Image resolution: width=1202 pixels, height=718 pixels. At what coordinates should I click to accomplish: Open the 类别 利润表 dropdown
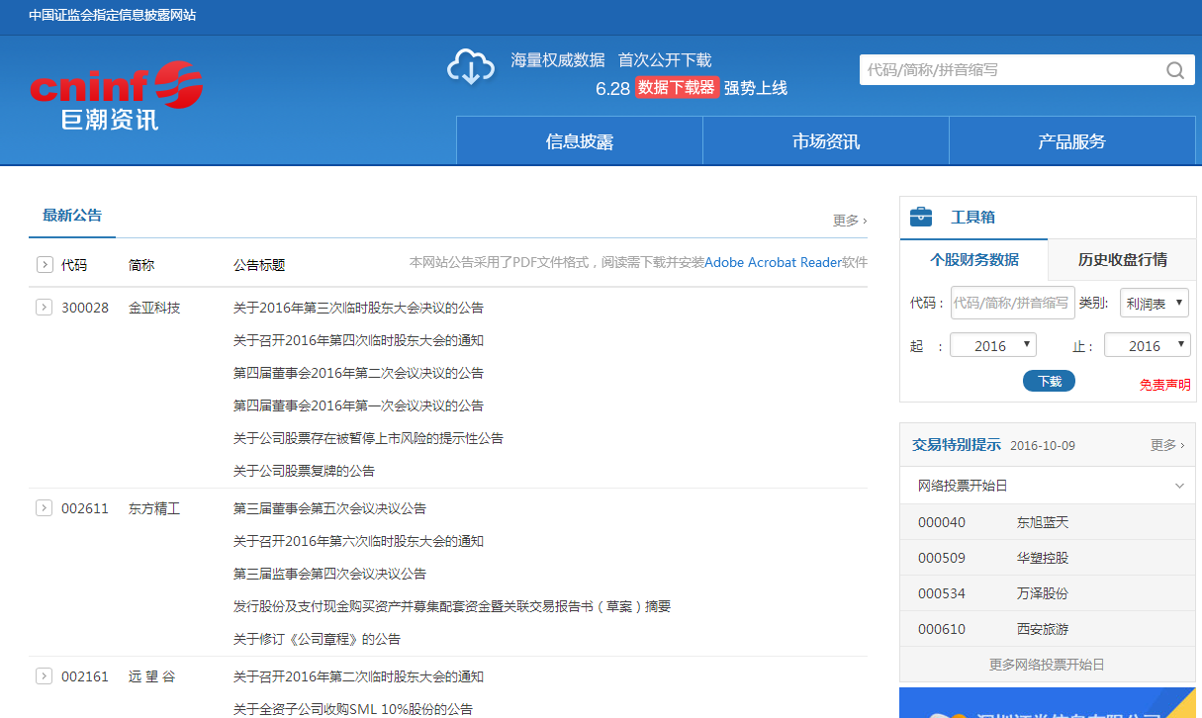pos(1154,304)
